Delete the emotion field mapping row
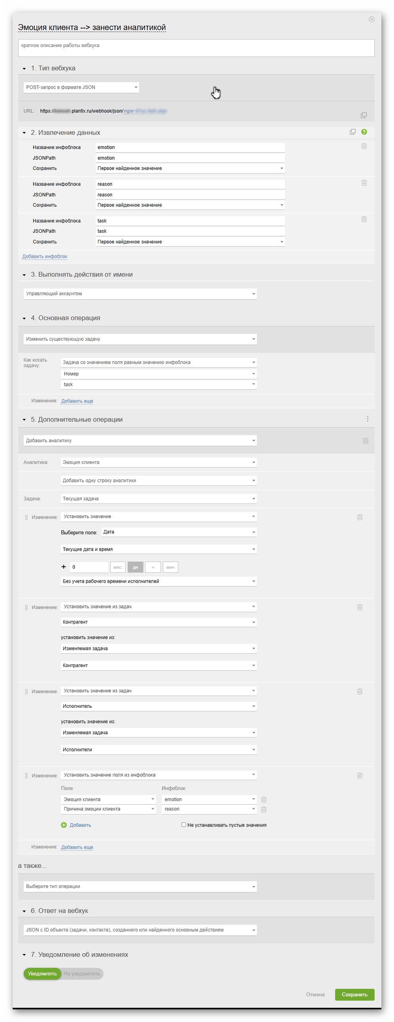The width and height of the screenshot is (394, 1022). pos(264,799)
